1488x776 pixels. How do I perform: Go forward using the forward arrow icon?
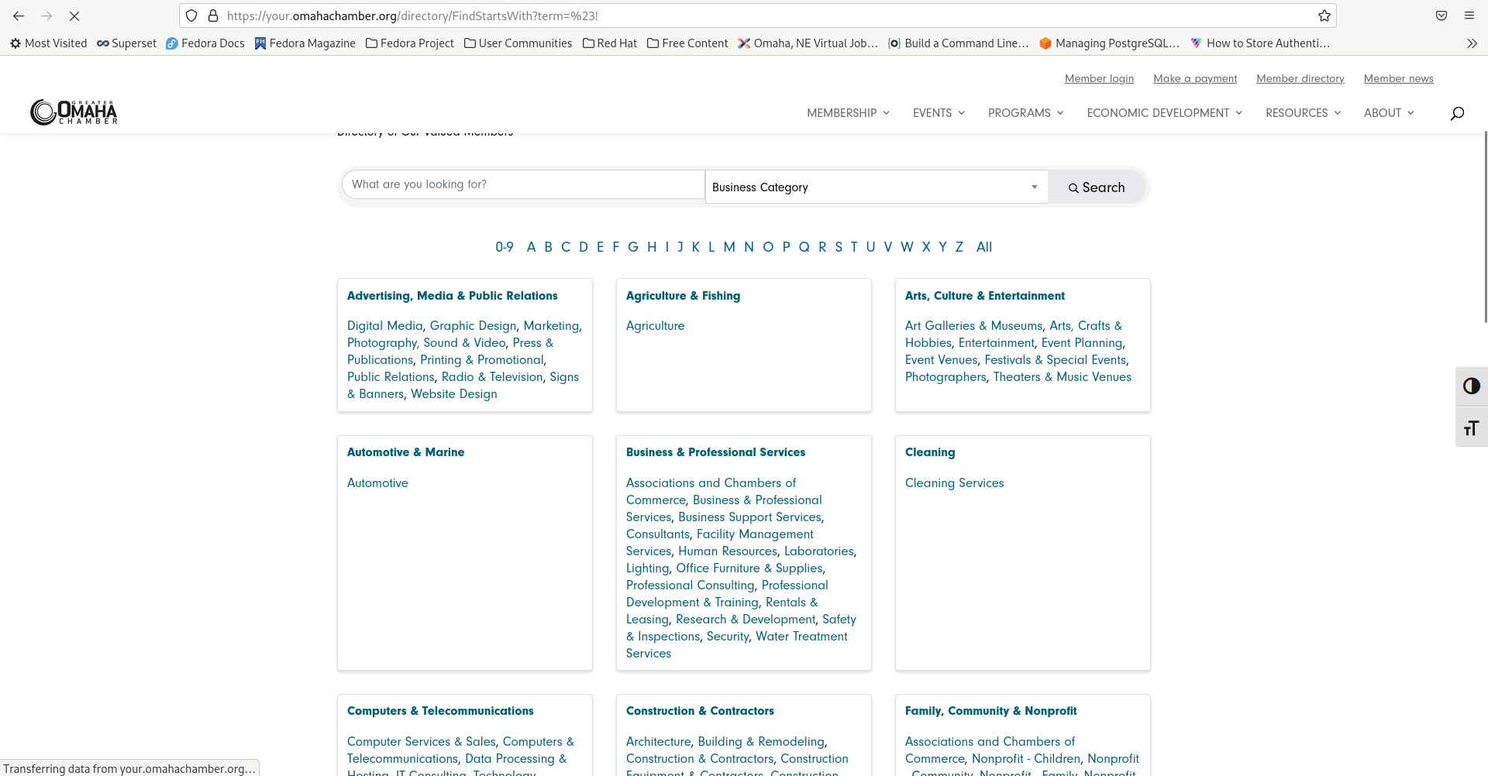[x=46, y=15]
